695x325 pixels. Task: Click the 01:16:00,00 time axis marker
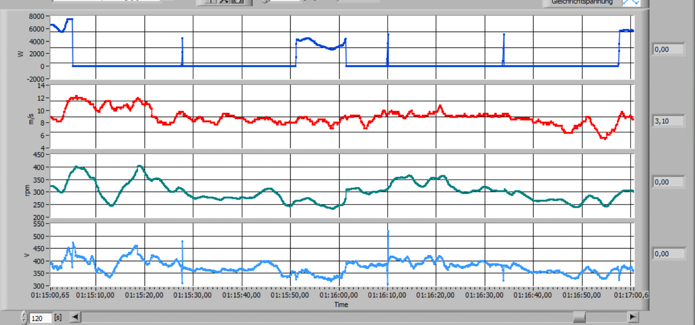339,295
